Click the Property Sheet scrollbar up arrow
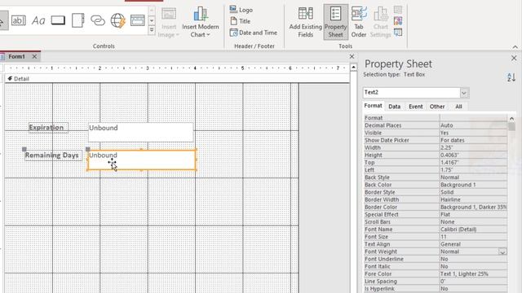 pos(511,119)
